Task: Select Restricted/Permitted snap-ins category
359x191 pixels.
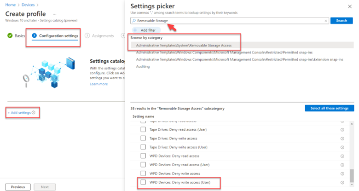Action: point(224,52)
